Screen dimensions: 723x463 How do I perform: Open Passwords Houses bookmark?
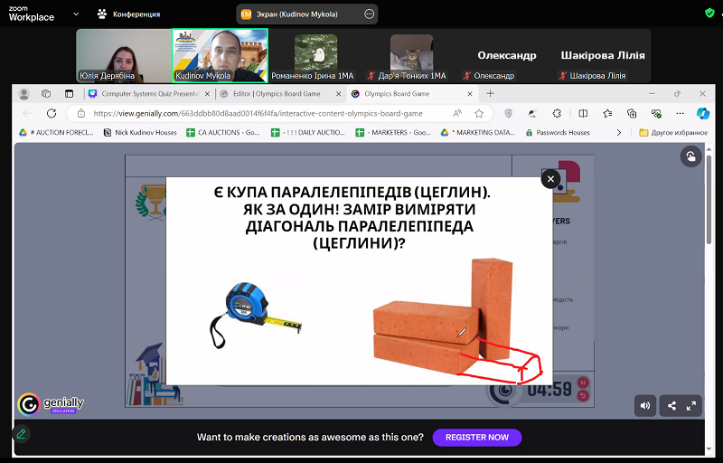tap(558, 132)
